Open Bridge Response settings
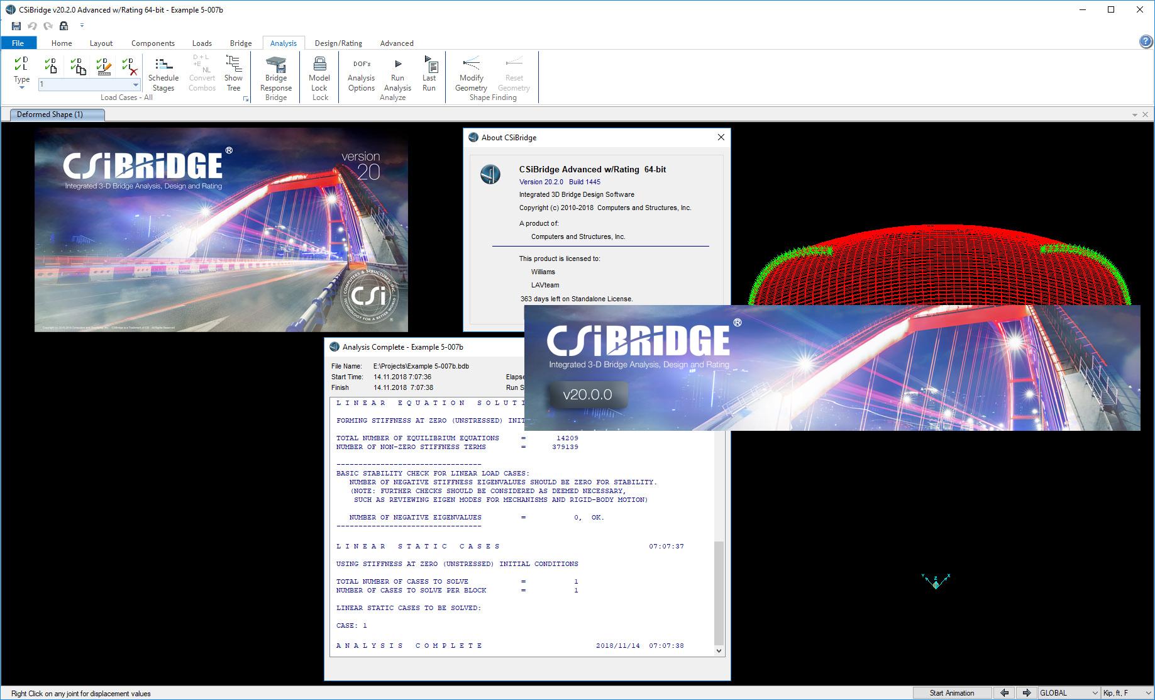This screenshot has width=1155, height=700. 276,74
